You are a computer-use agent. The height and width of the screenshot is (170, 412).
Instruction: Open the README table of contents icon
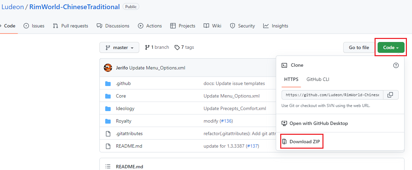coord(108,166)
